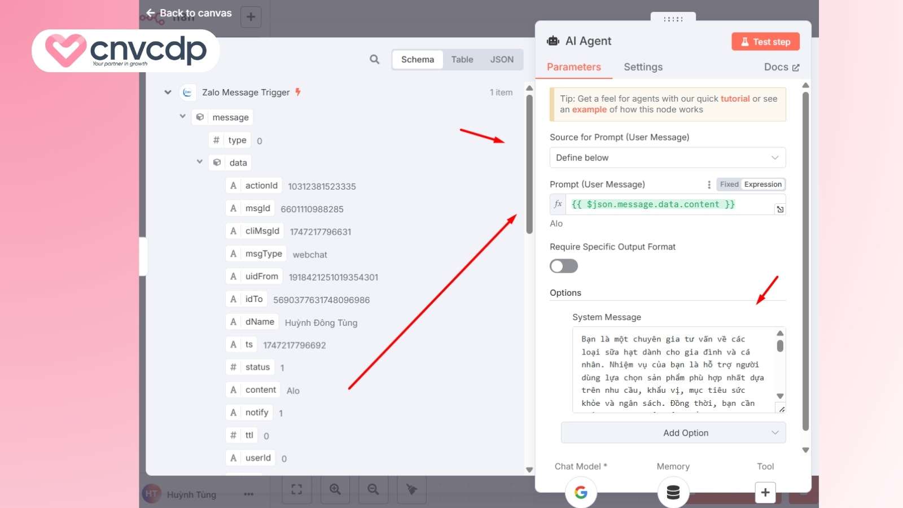The width and height of the screenshot is (903, 508).
Task: Open the user three-dot menu for Huỳnh Tùng
Action: coord(248,494)
